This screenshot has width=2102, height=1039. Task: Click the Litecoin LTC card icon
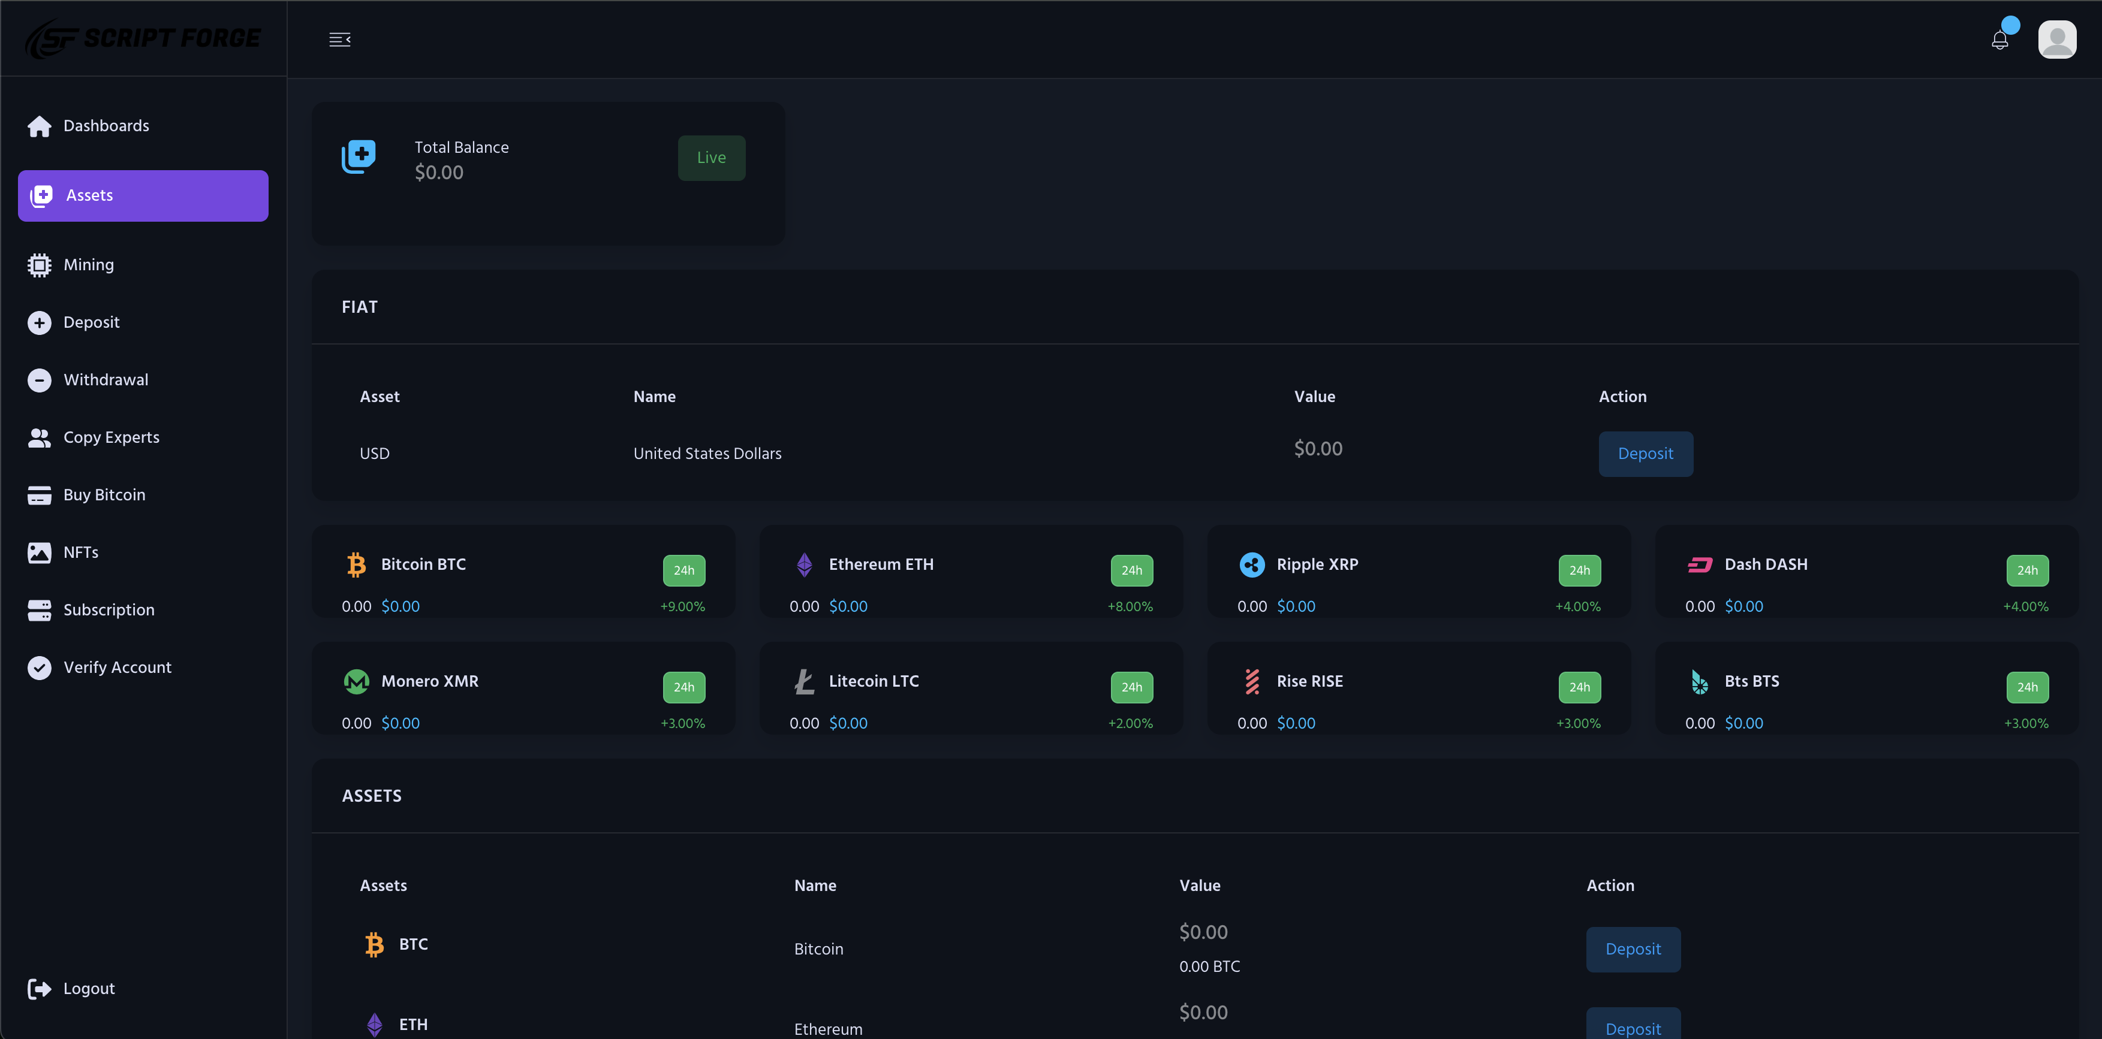tap(804, 681)
